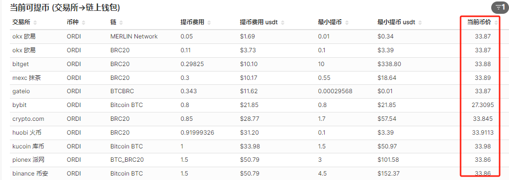Click bybit's Bitcoin BTC chain cell
509x180 pixels.
127,105
